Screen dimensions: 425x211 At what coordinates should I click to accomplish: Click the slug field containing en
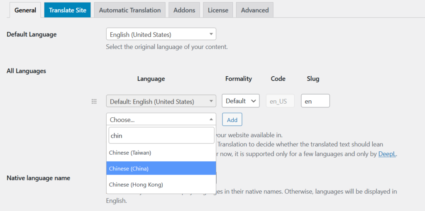click(x=315, y=101)
